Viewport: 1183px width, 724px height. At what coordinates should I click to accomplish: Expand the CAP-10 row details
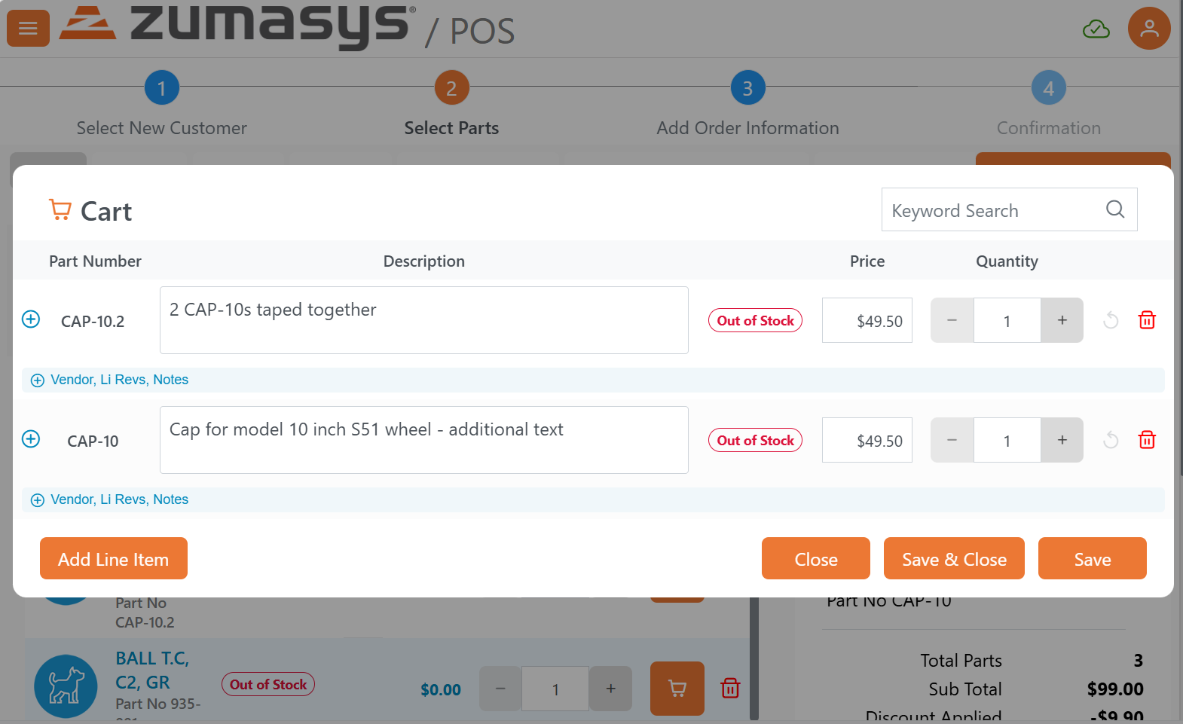(31, 439)
